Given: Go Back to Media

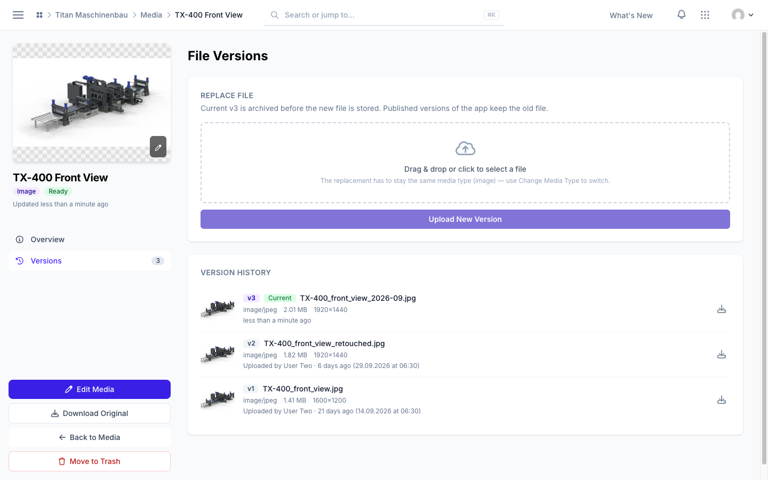Looking at the screenshot, I should pyautogui.click(x=90, y=437).
